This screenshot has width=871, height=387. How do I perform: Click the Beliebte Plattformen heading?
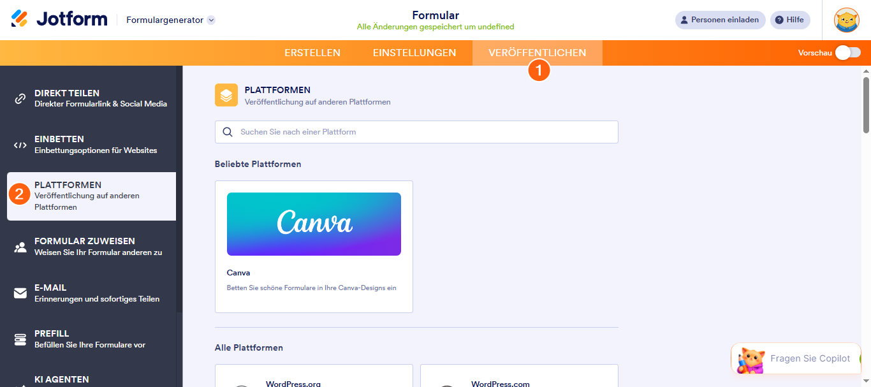(x=258, y=164)
